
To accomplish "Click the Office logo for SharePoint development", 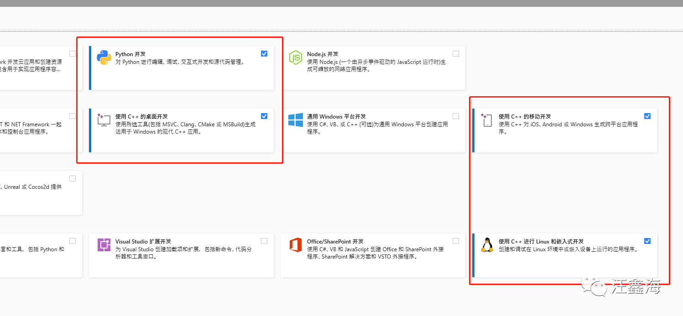I will 296,245.
